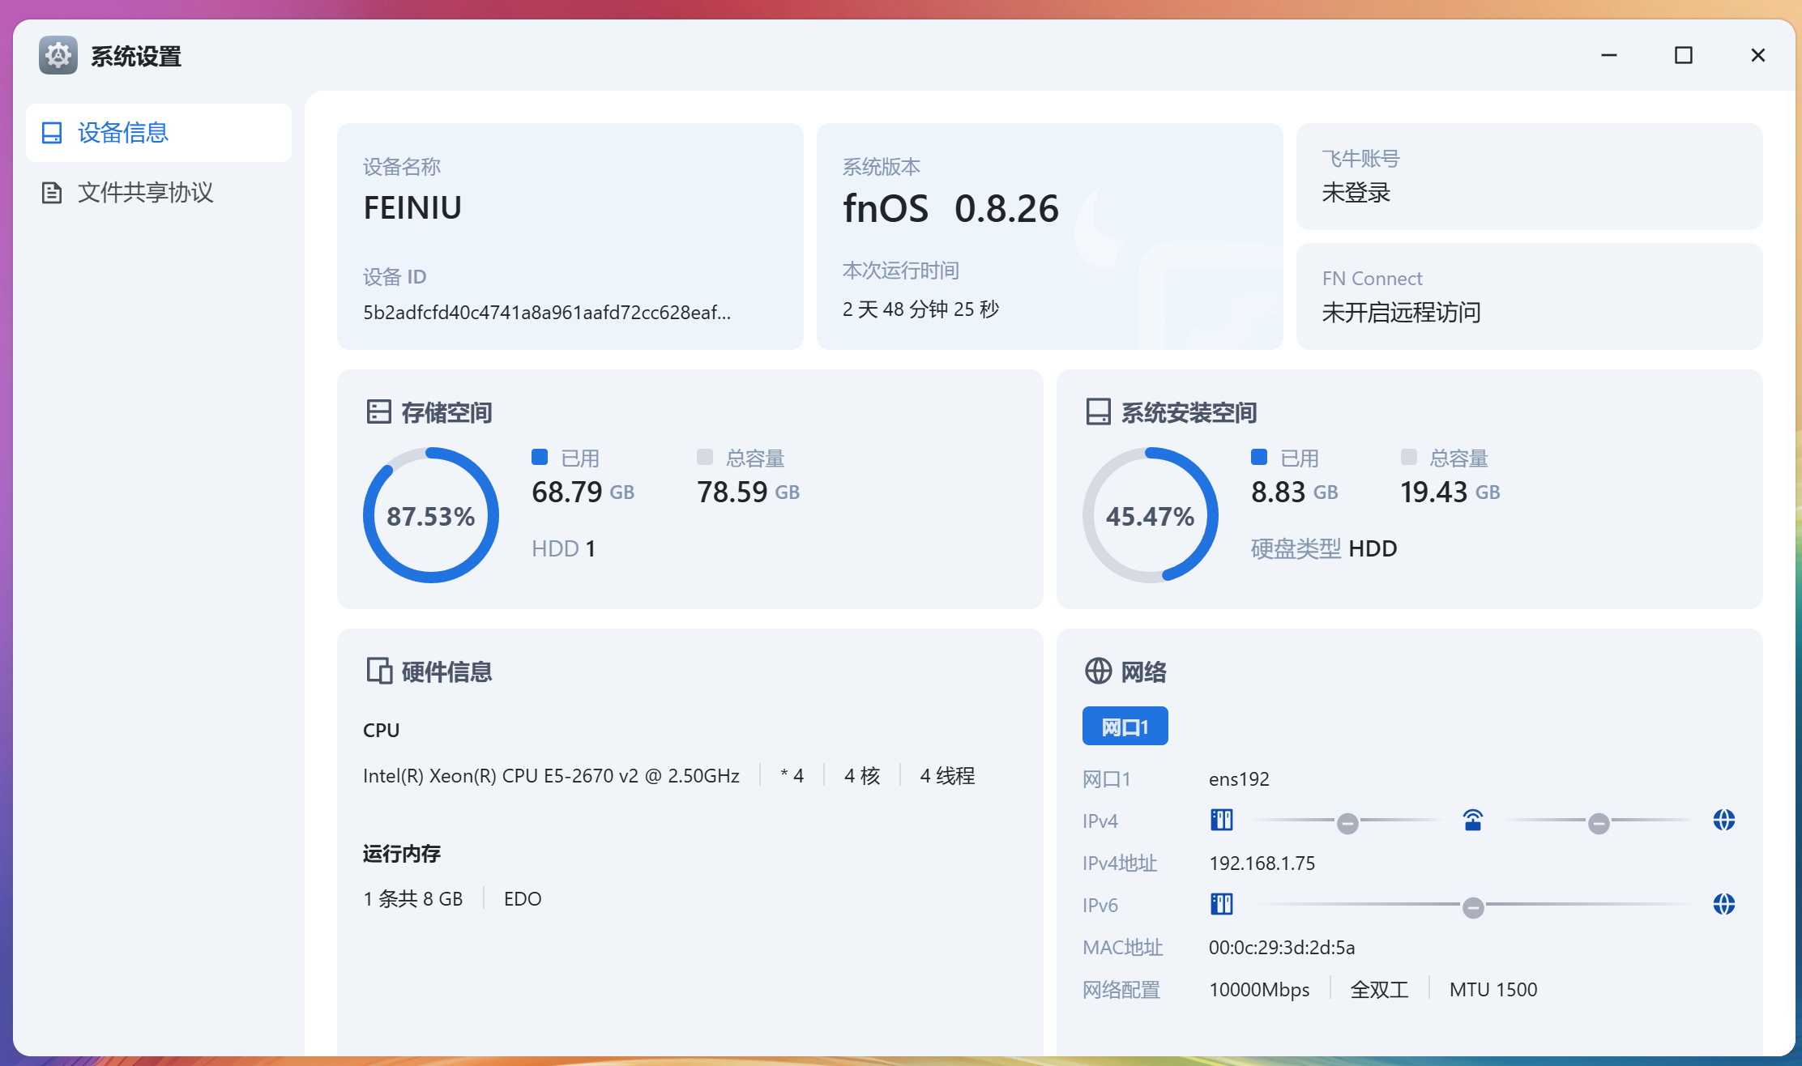This screenshot has height=1066, width=1802.
Task: Click the truncated device ID text
Action: pos(546,313)
